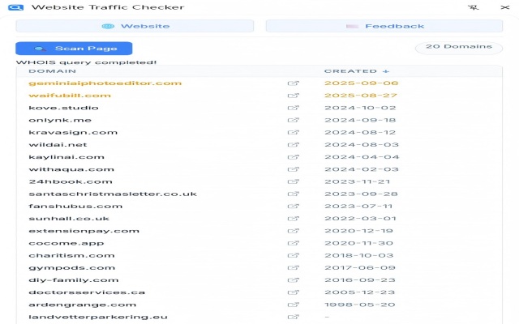Open the Website button
Screen dimensions: 519x324
pos(135,26)
